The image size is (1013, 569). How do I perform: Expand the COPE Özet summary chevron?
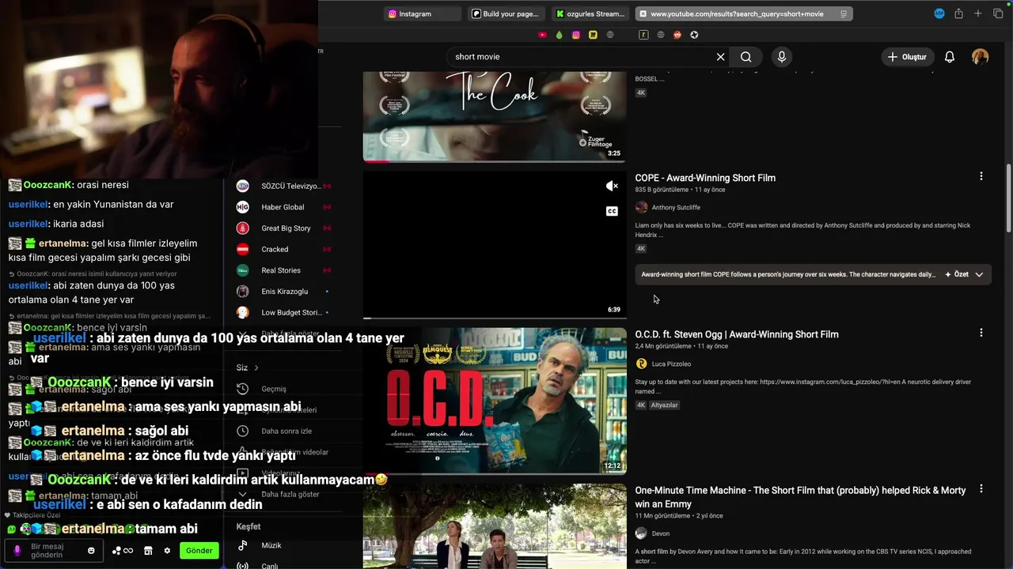[x=979, y=274]
